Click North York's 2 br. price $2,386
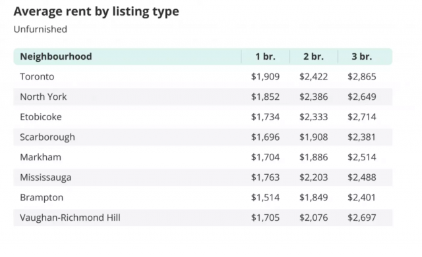 pyautogui.click(x=314, y=97)
